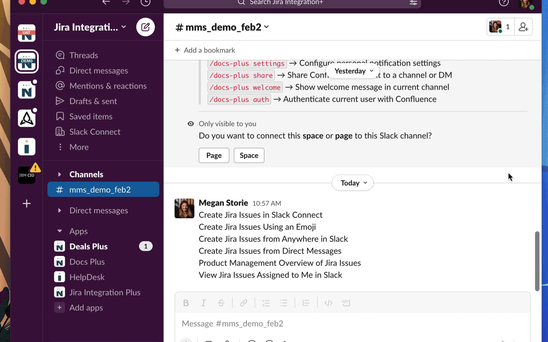View channel members list
548x342 pixels.
[x=501, y=27]
